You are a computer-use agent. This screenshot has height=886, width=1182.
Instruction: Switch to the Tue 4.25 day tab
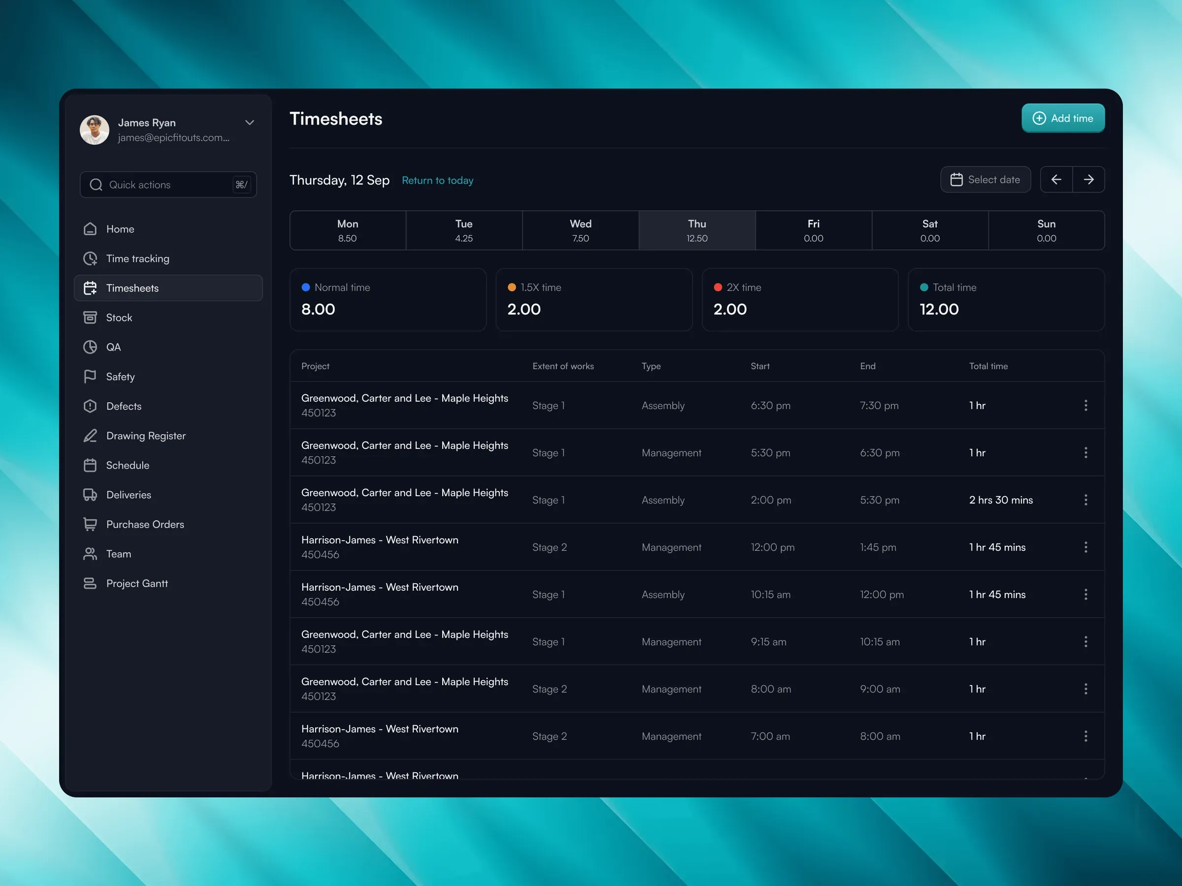point(464,230)
